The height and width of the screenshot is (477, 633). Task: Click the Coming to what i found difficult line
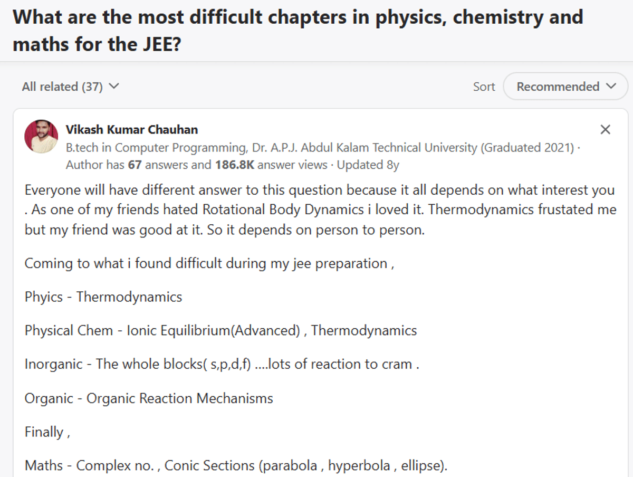click(x=209, y=263)
